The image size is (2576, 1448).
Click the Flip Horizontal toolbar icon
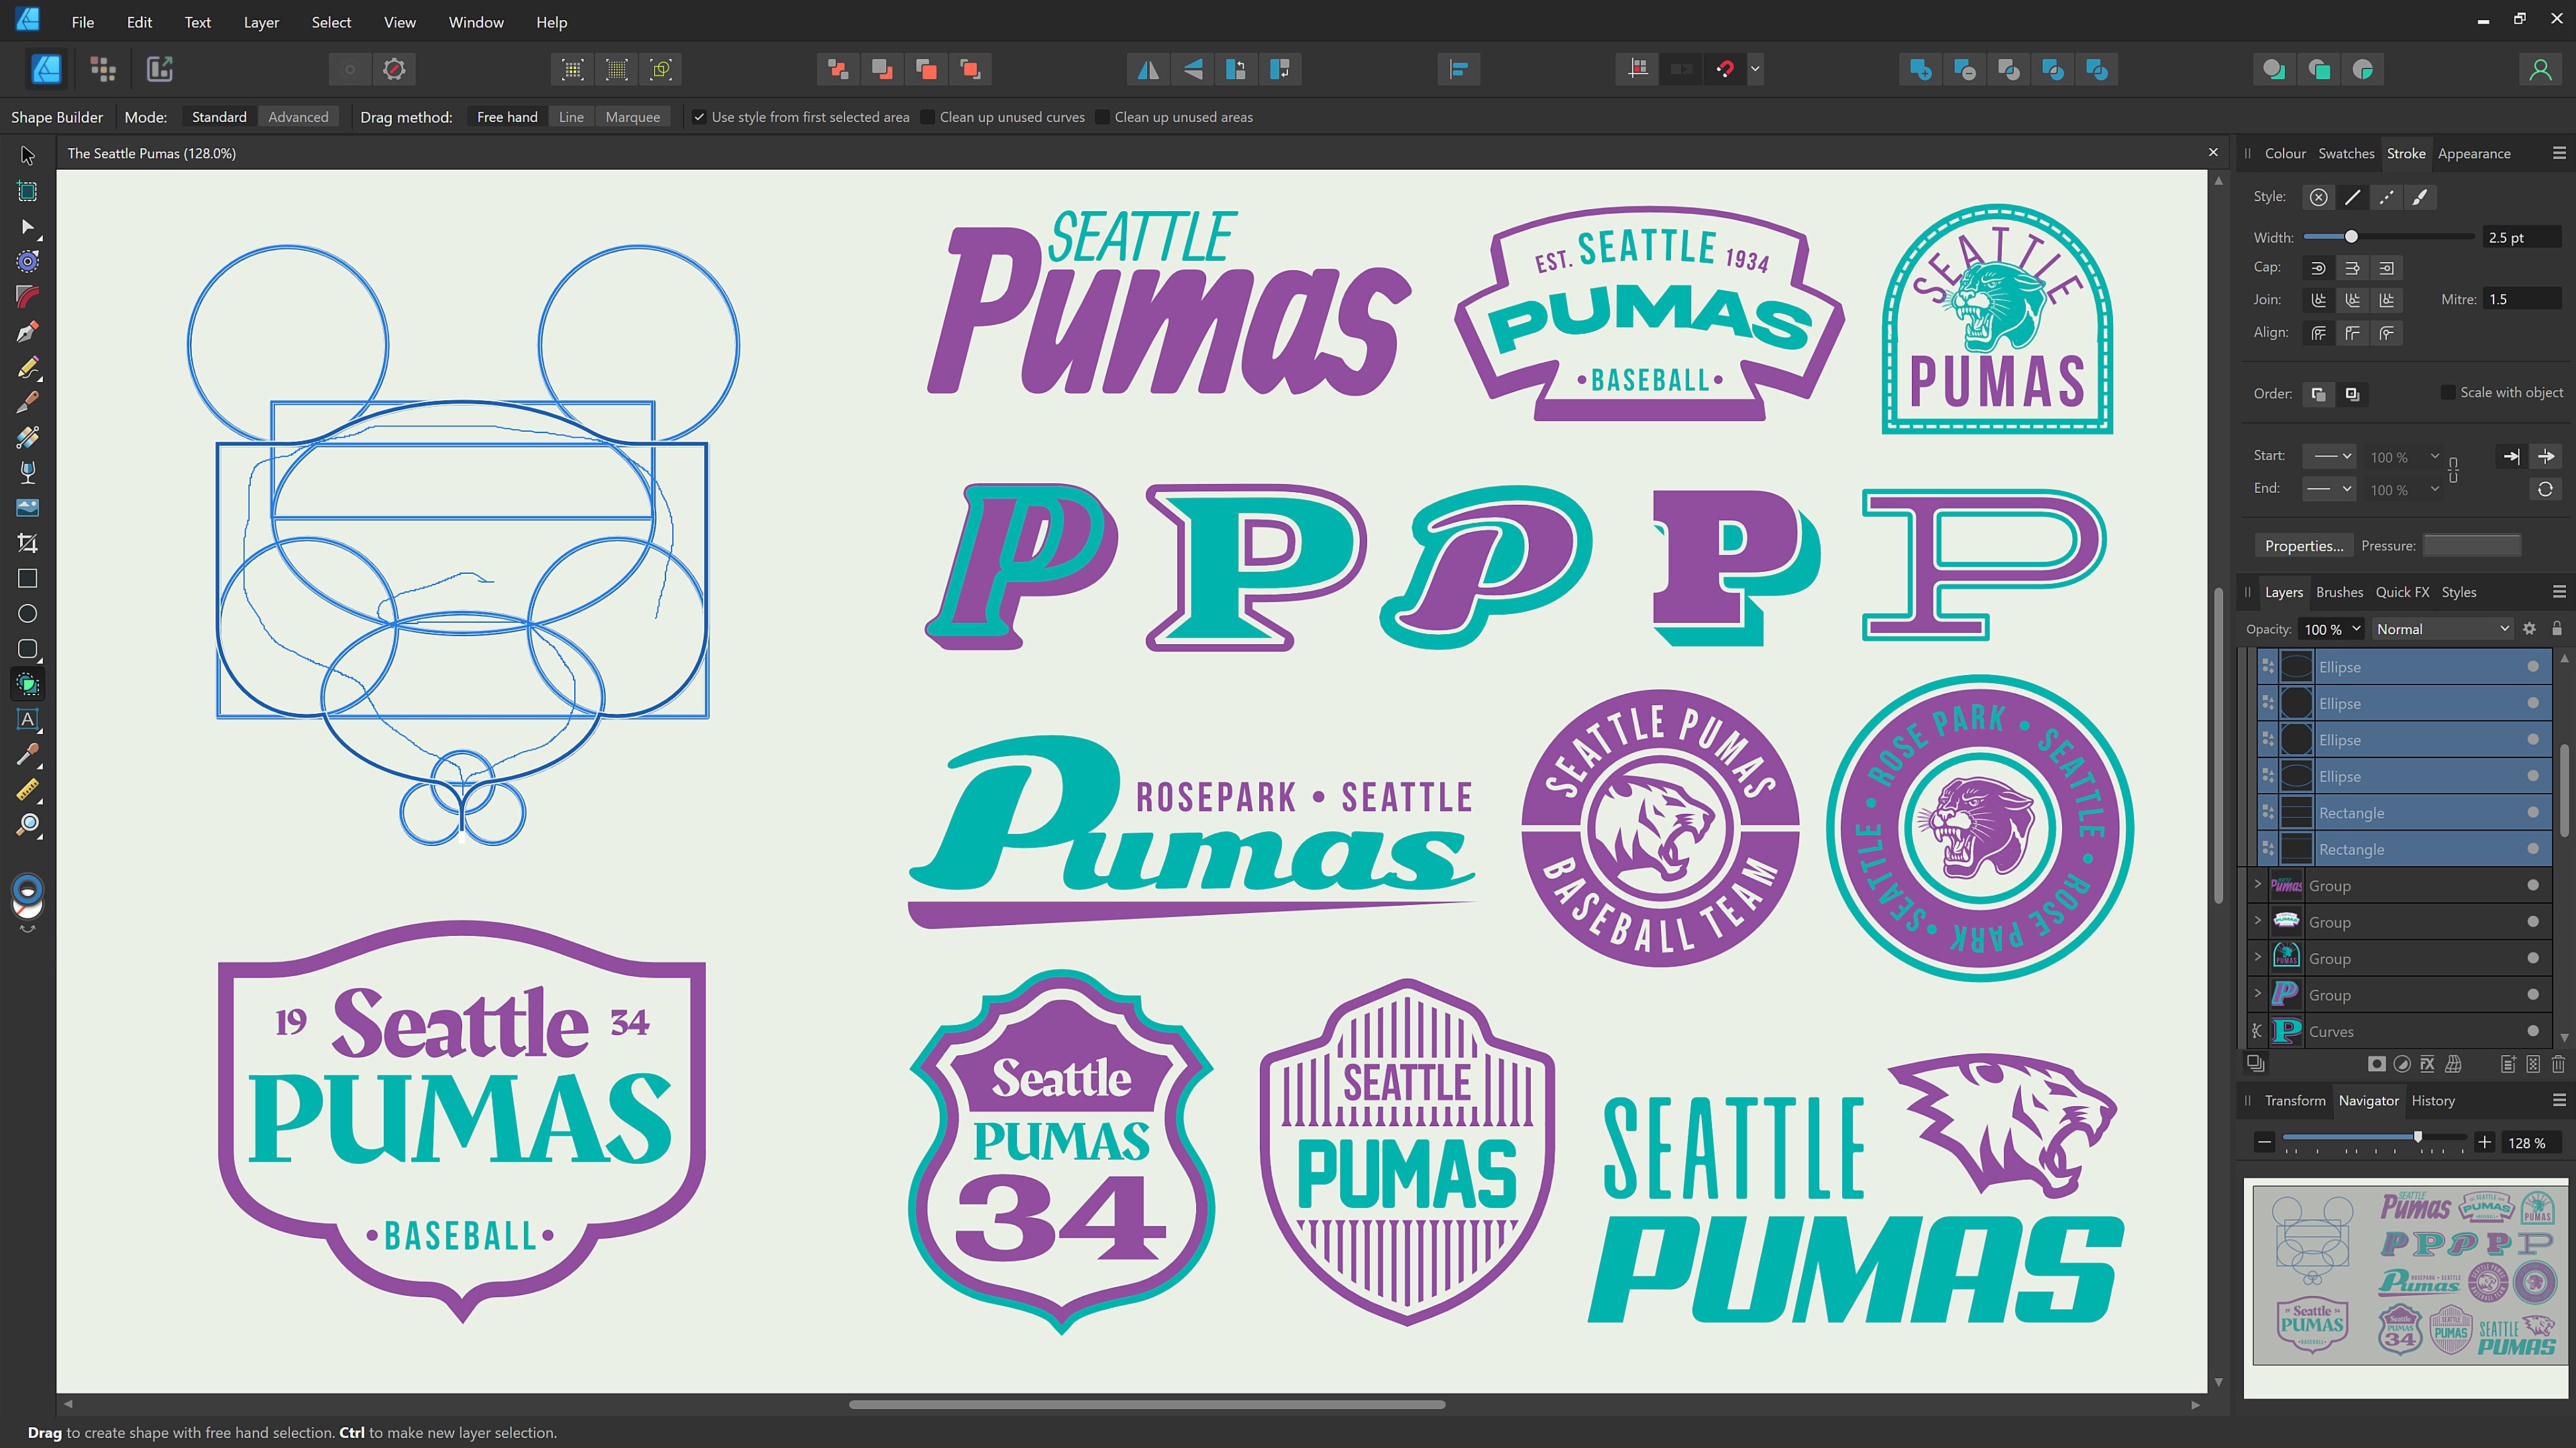[1148, 69]
